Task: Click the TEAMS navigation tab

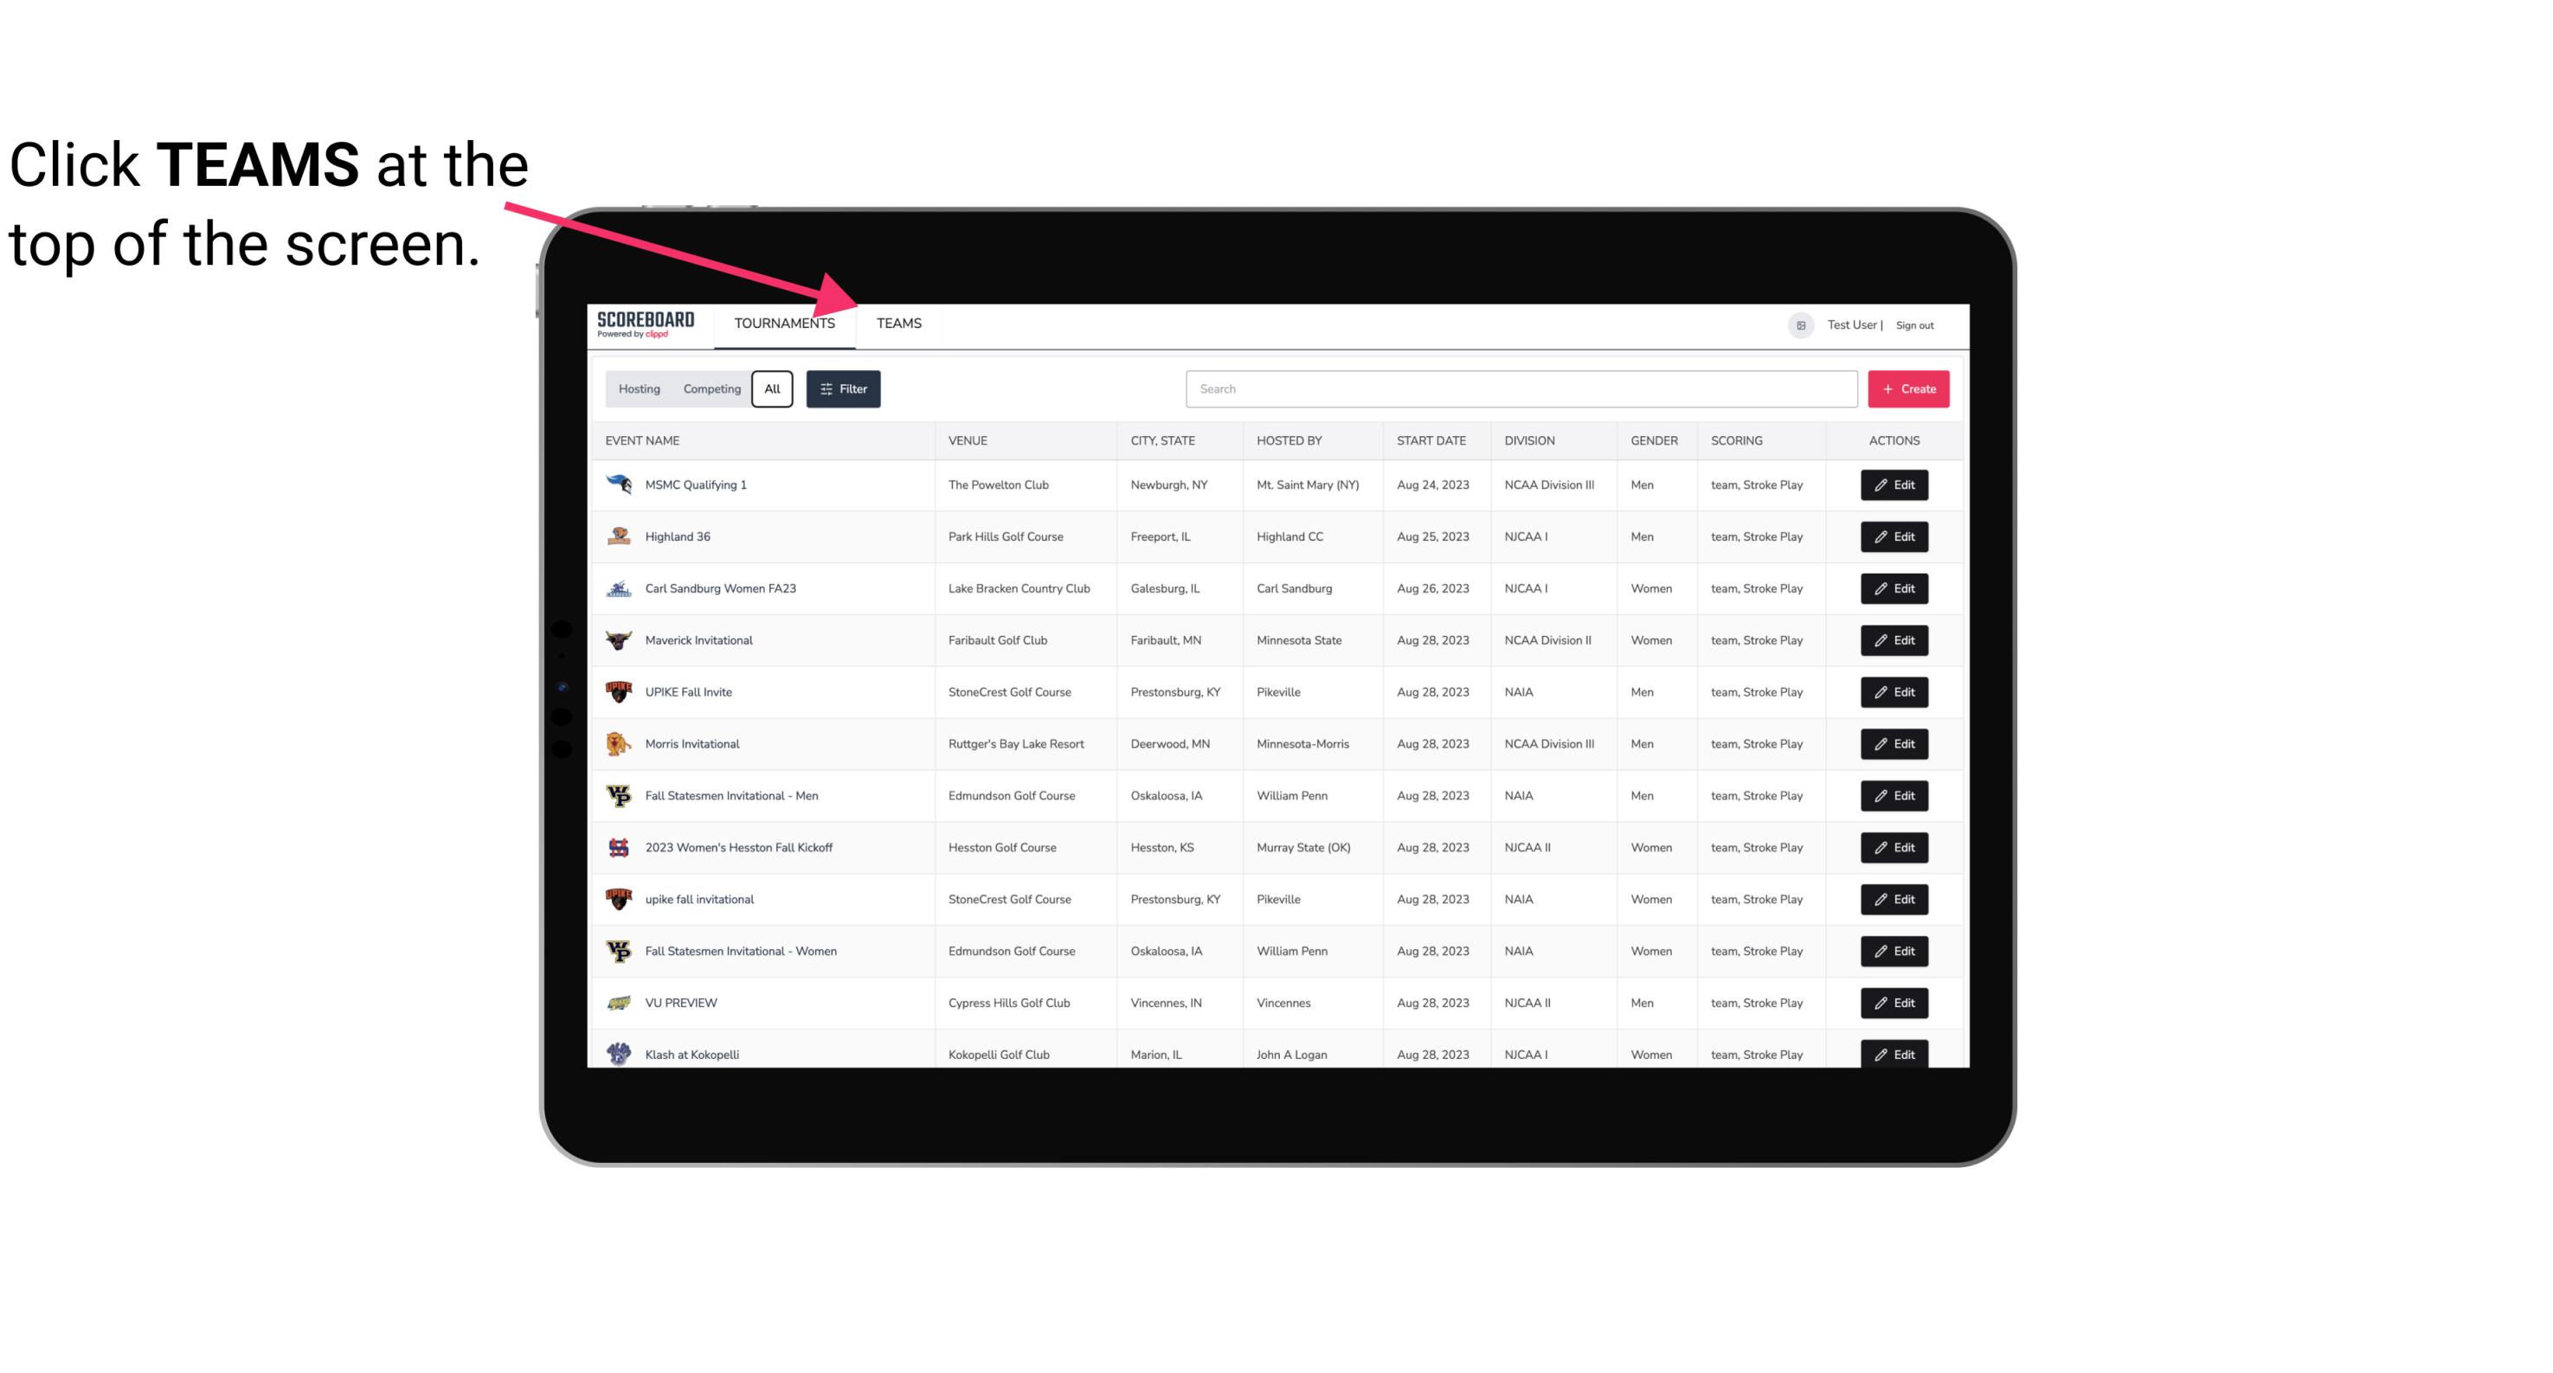Action: coord(897,323)
